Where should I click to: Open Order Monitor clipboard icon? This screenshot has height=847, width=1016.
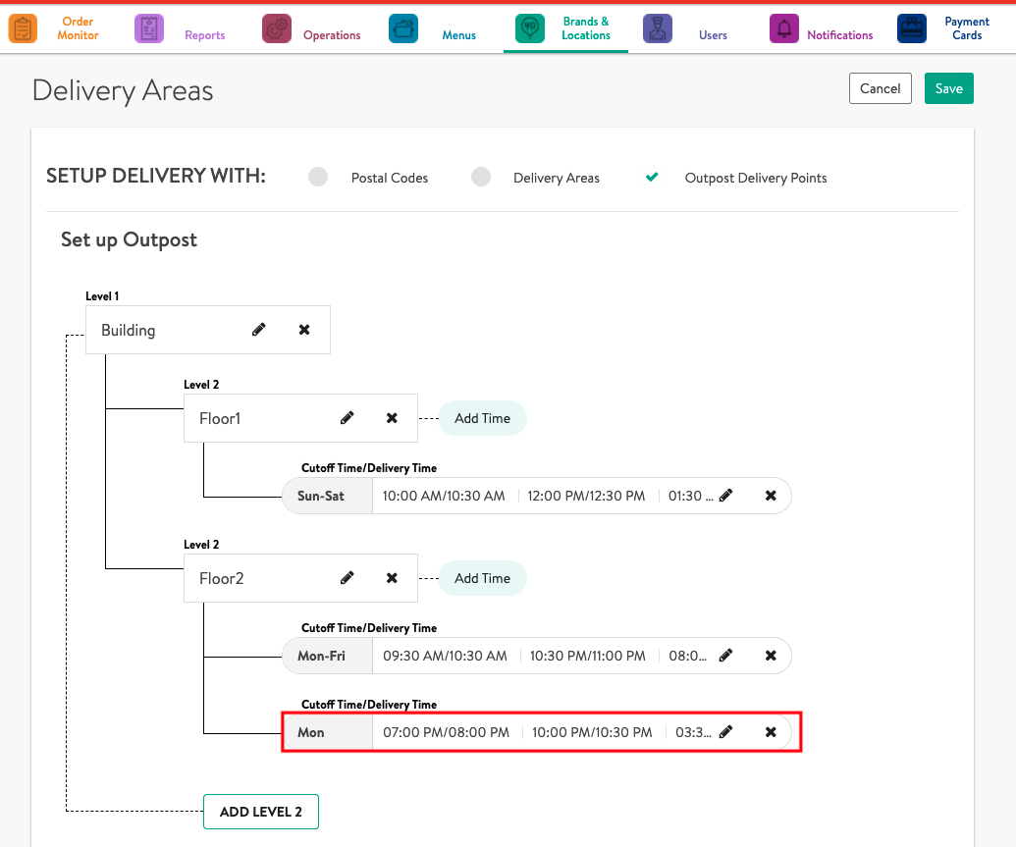click(x=23, y=28)
